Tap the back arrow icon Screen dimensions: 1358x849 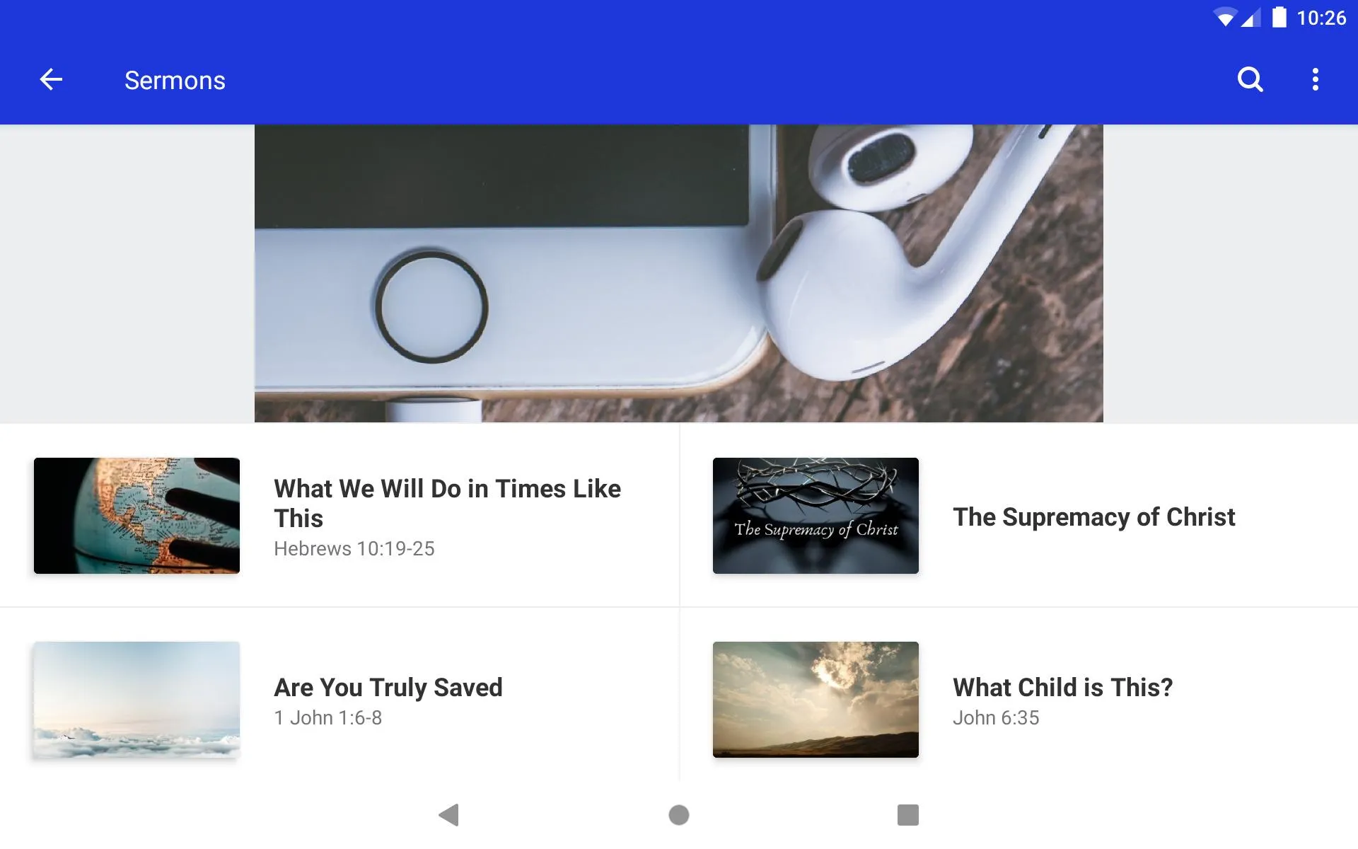(49, 80)
